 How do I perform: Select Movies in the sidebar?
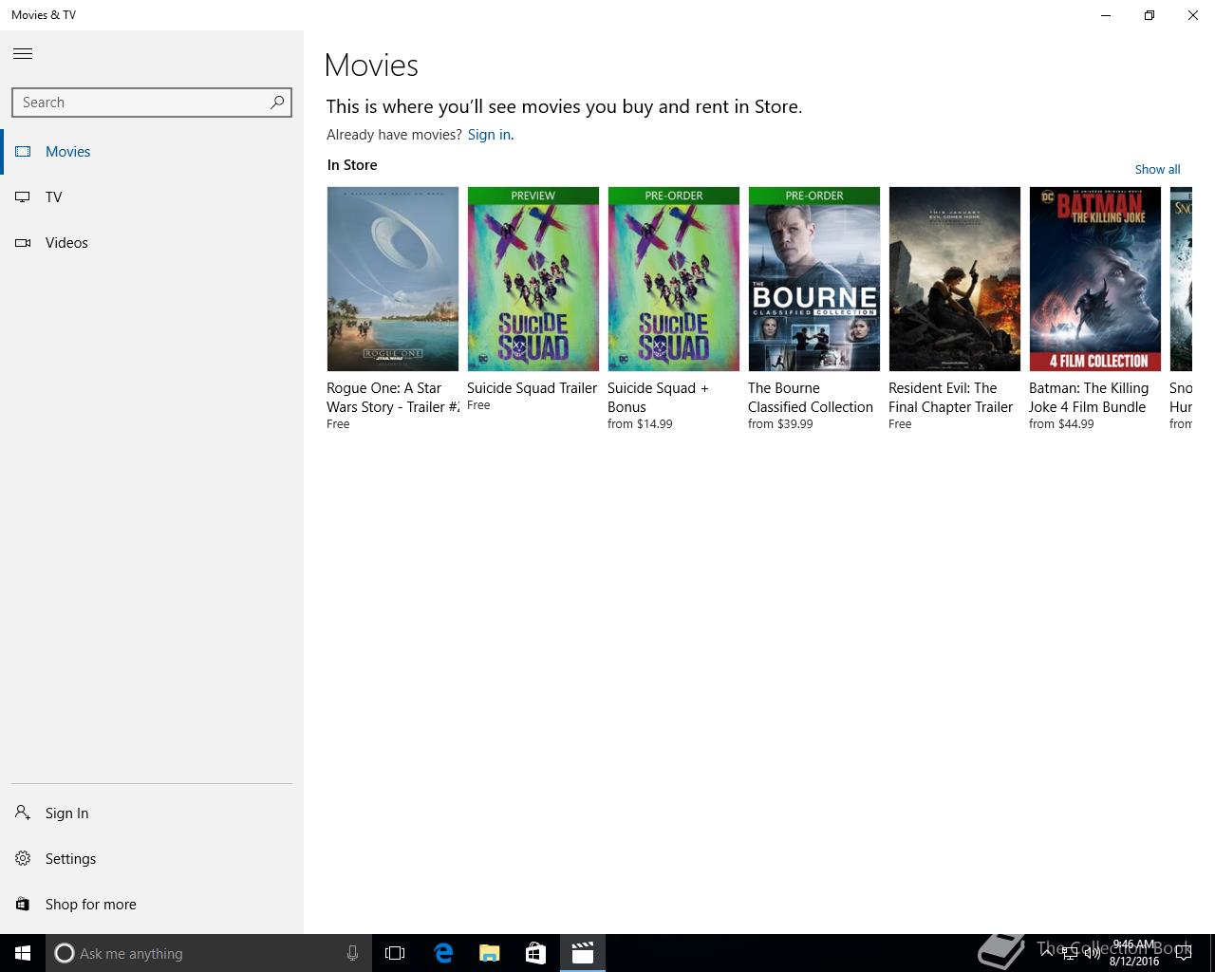152,152
